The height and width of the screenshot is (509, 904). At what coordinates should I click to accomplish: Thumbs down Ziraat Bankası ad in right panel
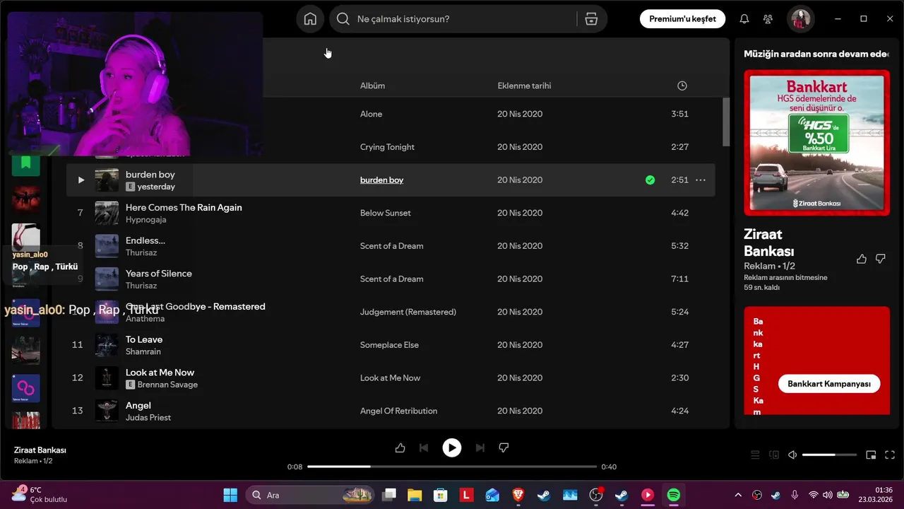click(880, 259)
